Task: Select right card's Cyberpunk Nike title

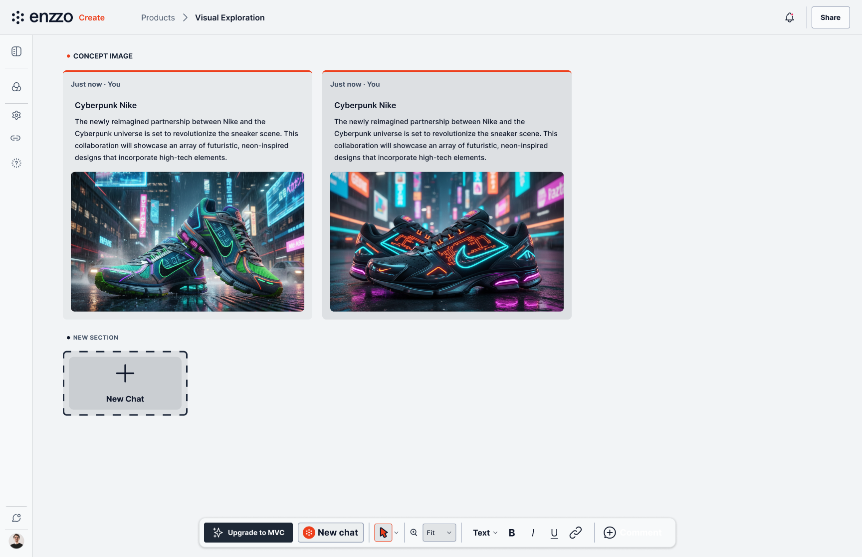Action: click(x=365, y=105)
